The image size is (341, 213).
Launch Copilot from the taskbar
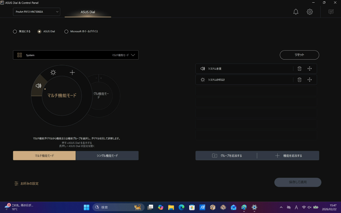161,207
